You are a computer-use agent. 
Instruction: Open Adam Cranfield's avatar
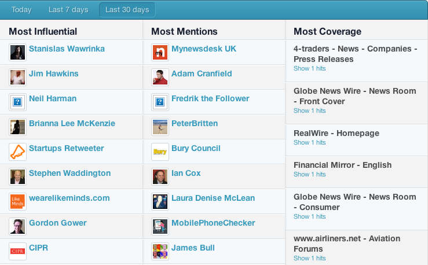coord(160,77)
